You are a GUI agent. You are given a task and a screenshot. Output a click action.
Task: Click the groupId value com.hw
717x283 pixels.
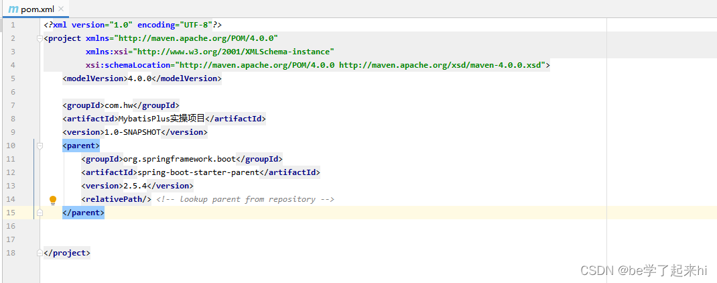click(119, 105)
